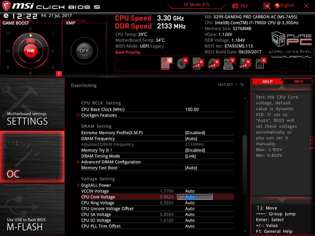
Task: Set CPU PLL Trim Offset Auto value
Action: point(189,226)
